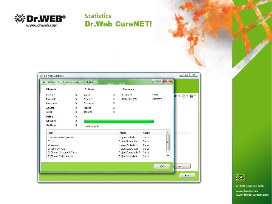Click the Hacktools label

pos(51,125)
